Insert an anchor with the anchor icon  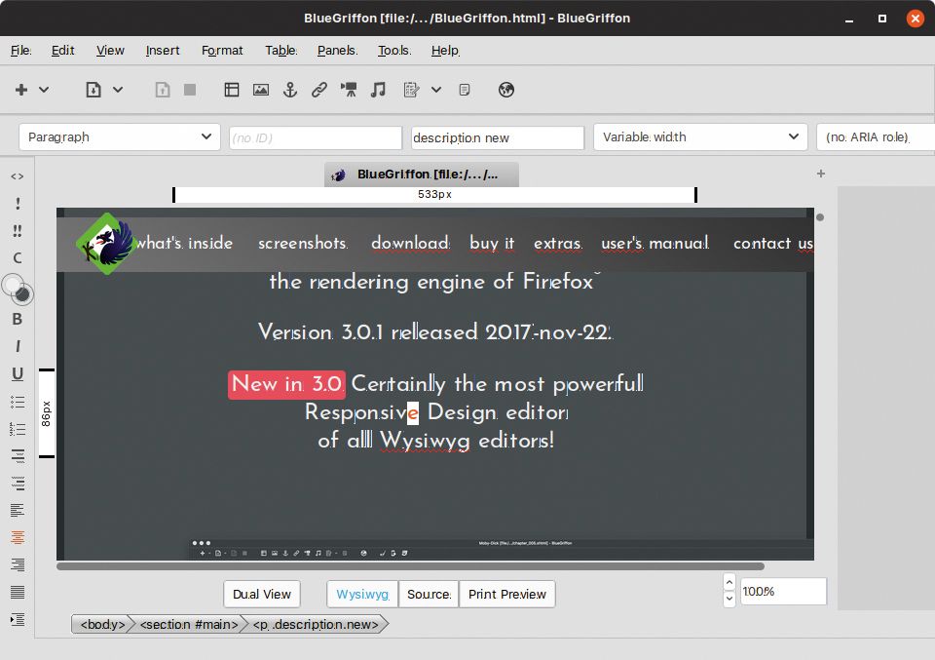tap(289, 90)
